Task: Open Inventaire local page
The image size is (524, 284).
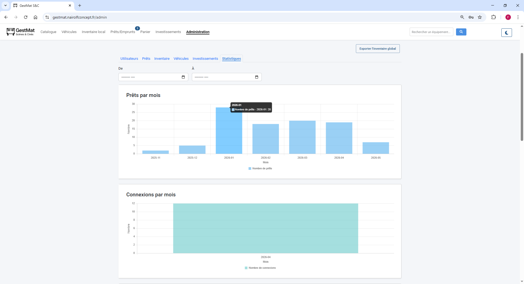Action: 94,32
